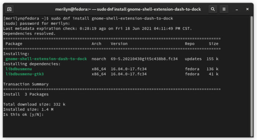Open the hamburger menu
257x140 pixels.
click(x=224, y=9)
